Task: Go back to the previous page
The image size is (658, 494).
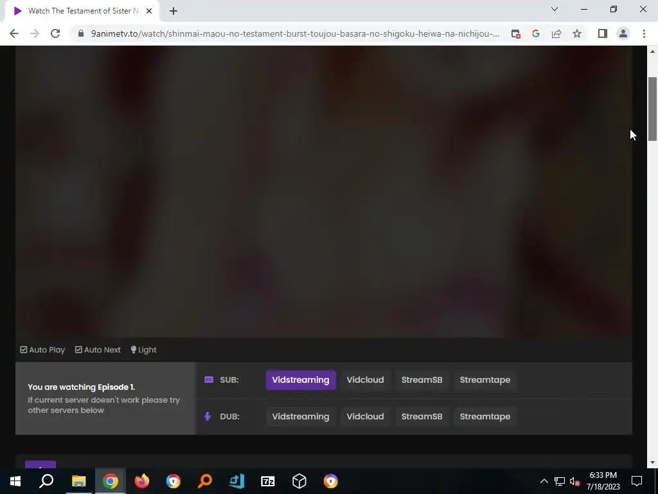Action: pyautogui.click(x=14, y=33)
